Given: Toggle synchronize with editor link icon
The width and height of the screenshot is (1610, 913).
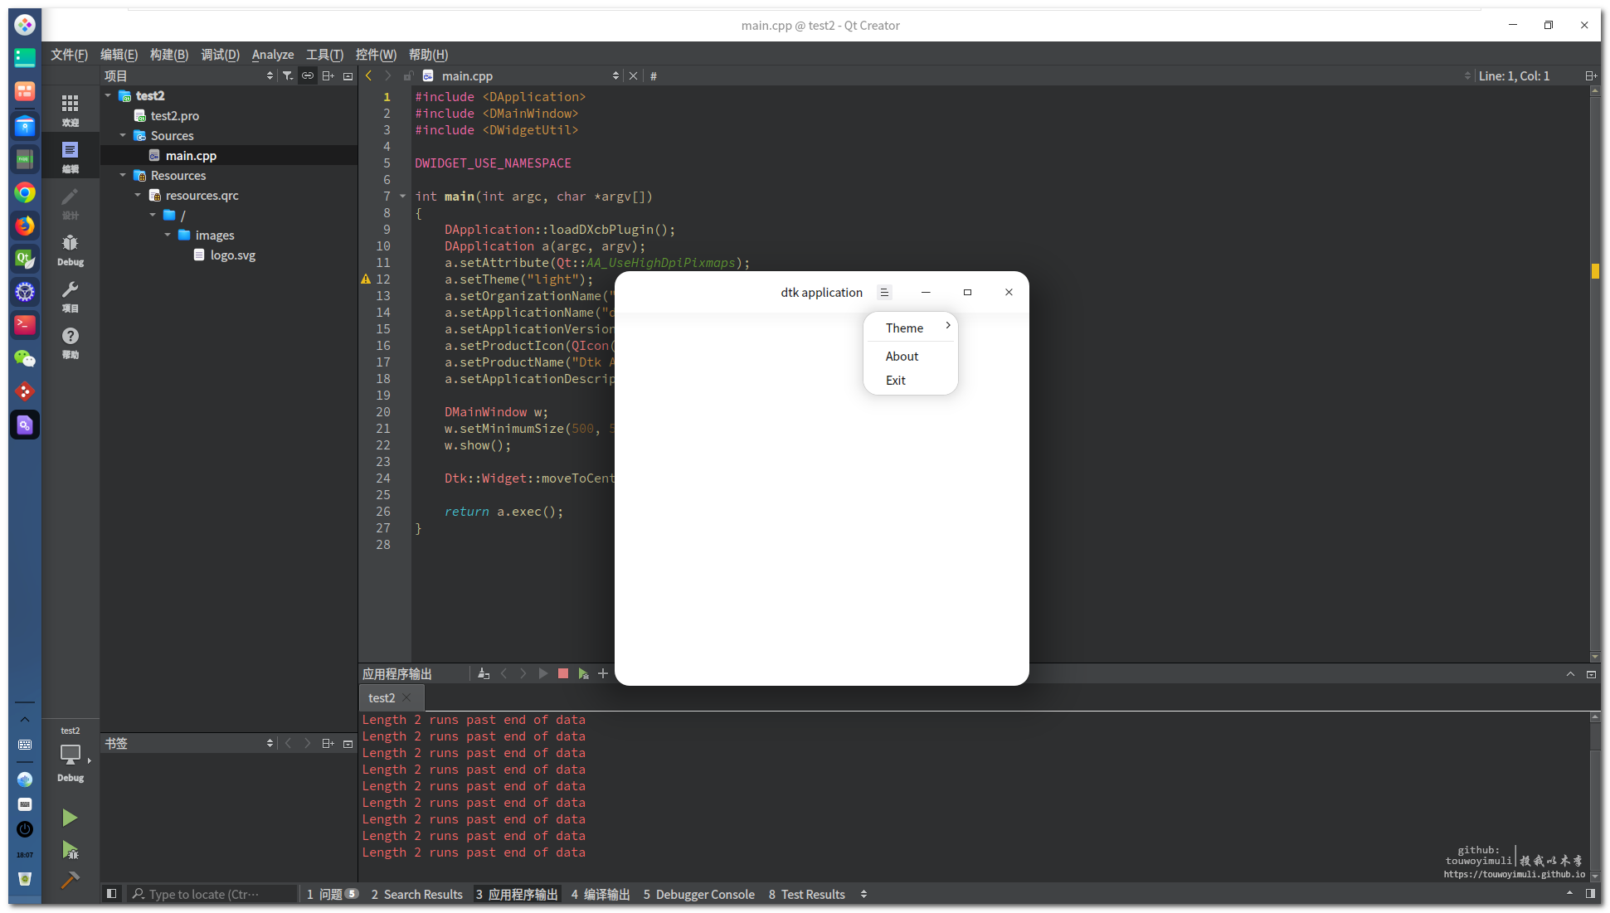Looking at the screenshot, I should pos(308,75).
